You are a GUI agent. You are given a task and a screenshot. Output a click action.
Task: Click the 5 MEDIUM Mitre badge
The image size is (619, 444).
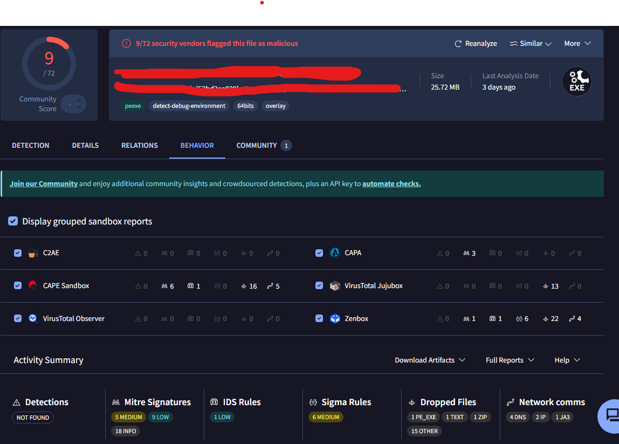click(x=128, y=417)
